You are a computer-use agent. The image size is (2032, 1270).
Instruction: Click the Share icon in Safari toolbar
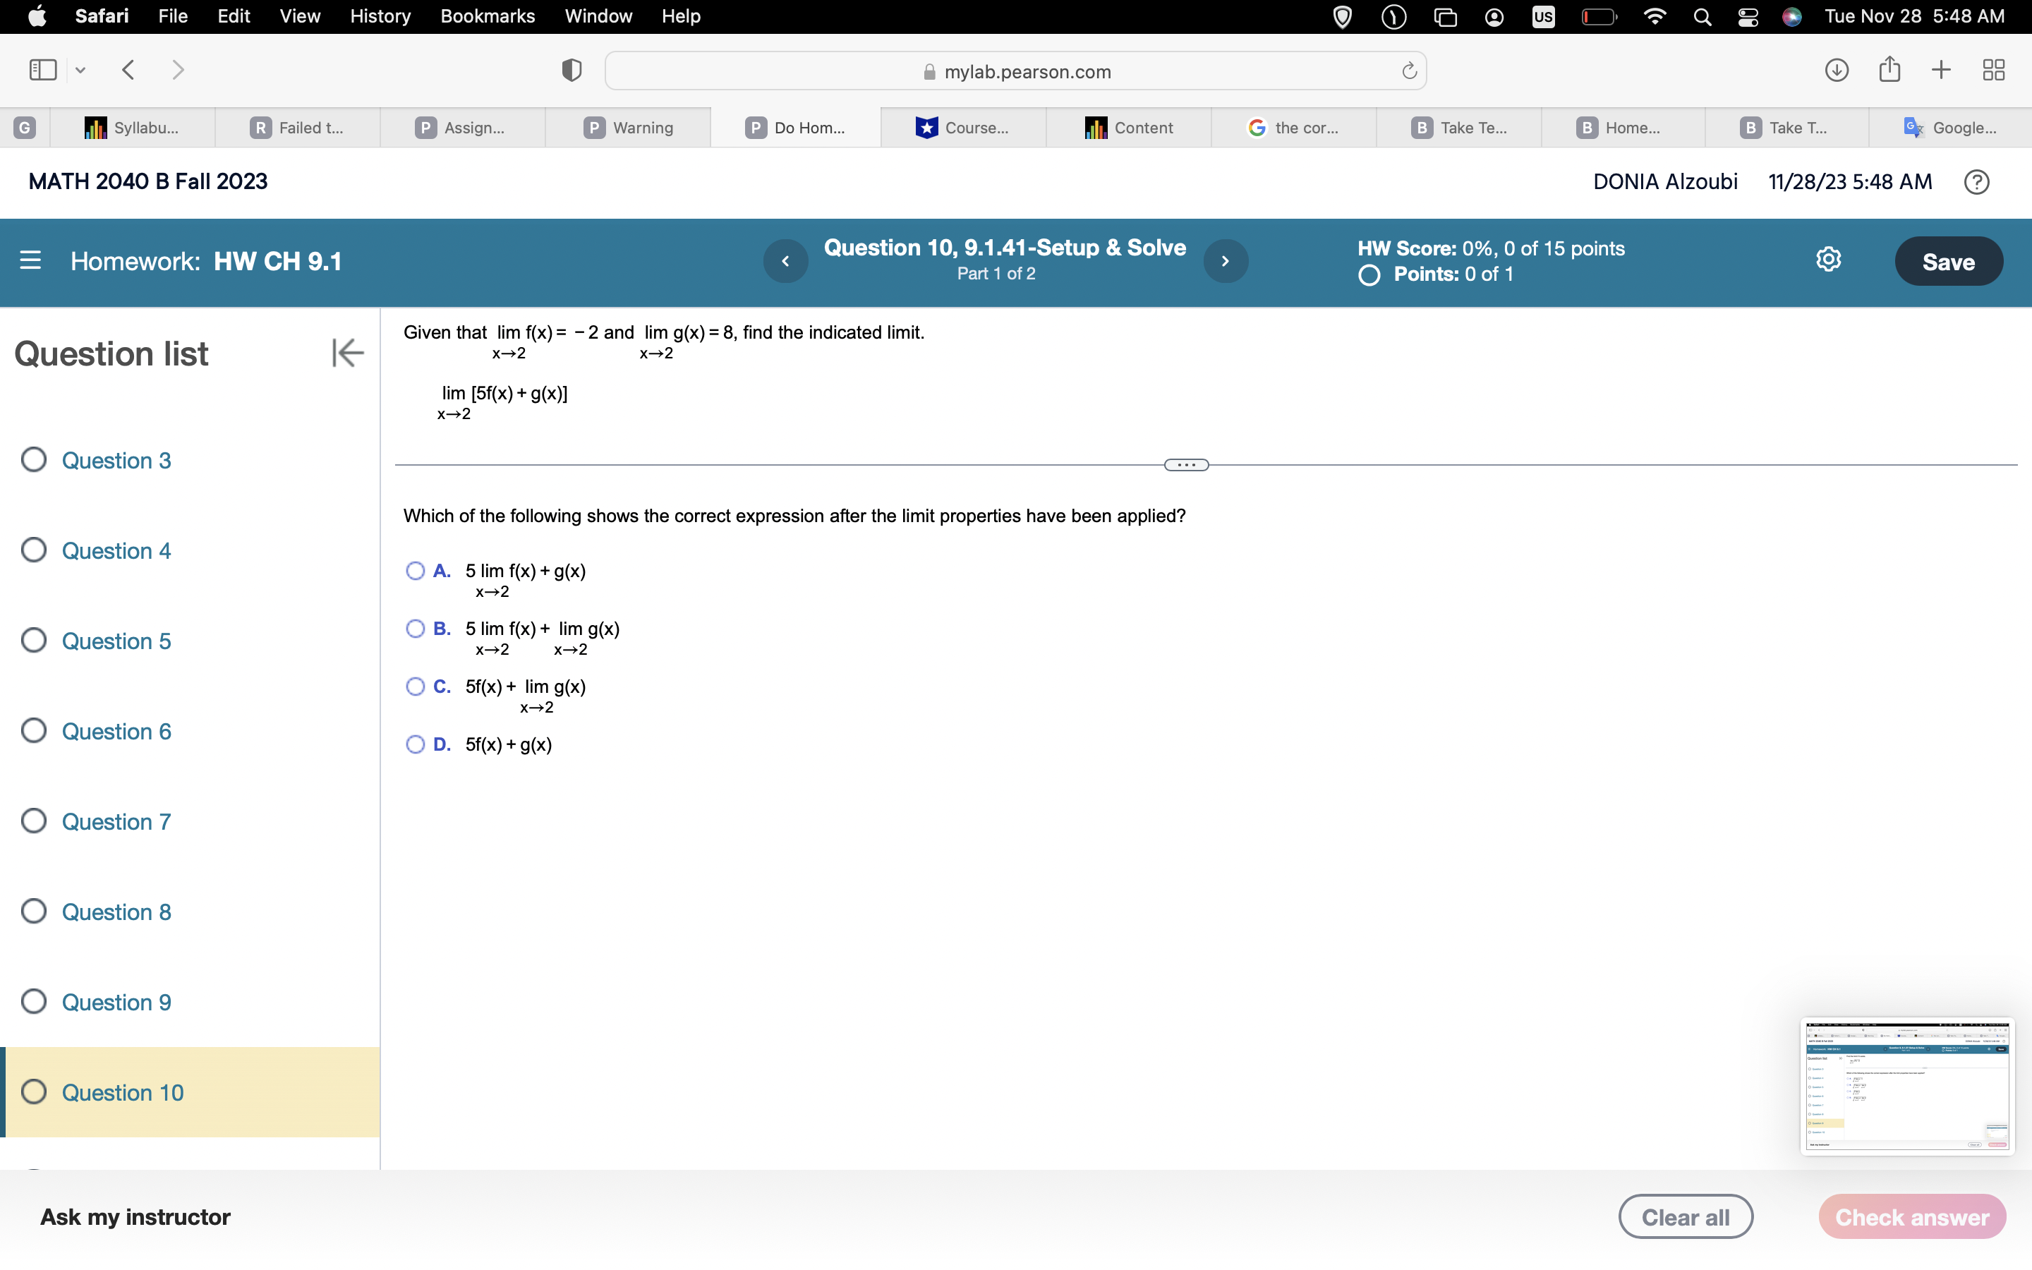click(x=1888, y=71)
